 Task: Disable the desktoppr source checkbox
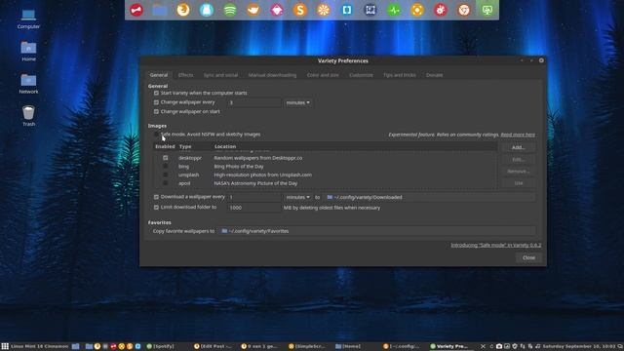(165, 158)
